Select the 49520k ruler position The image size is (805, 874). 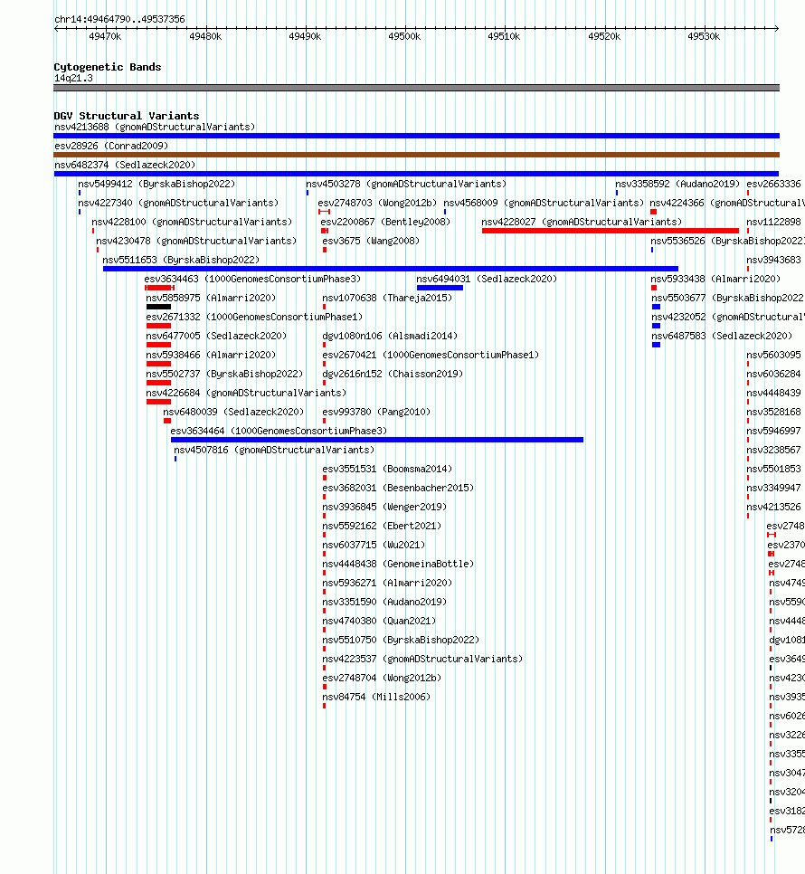point(604,36)
